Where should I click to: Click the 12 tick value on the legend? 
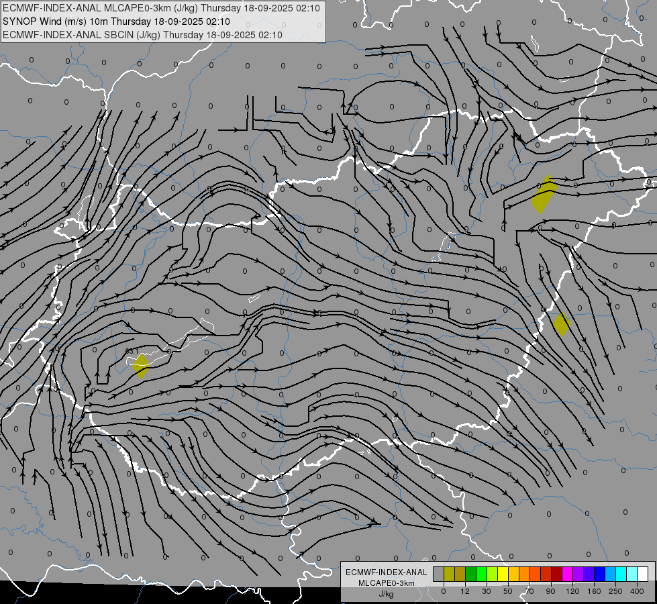465,591
